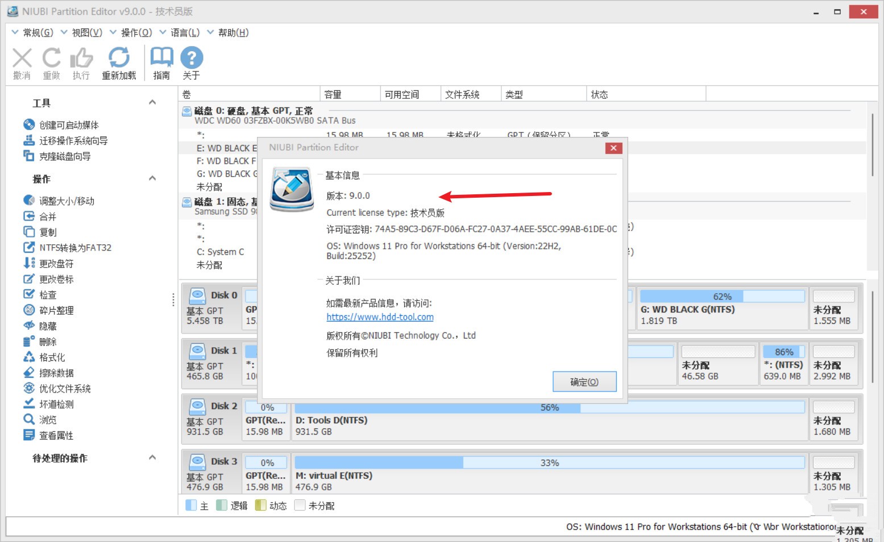Image resolution: width=884 pixels, height=542 pixels.
Task: Click the 主 (Primary) legend color swatch
Action: [x=191, y=505]
